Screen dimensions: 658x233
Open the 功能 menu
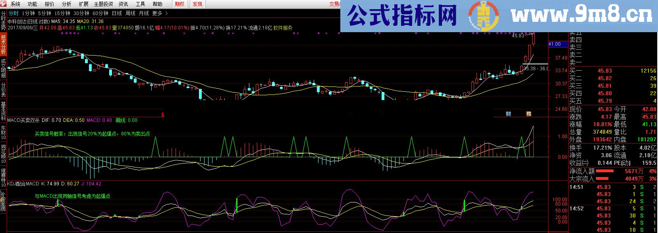click(32, 4)
